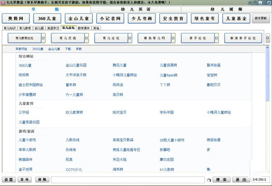The width and height of the screenshot is (272, 186).
Task: Open the 三字经 link
Action: pyautogui.click(x=24, y=112)
